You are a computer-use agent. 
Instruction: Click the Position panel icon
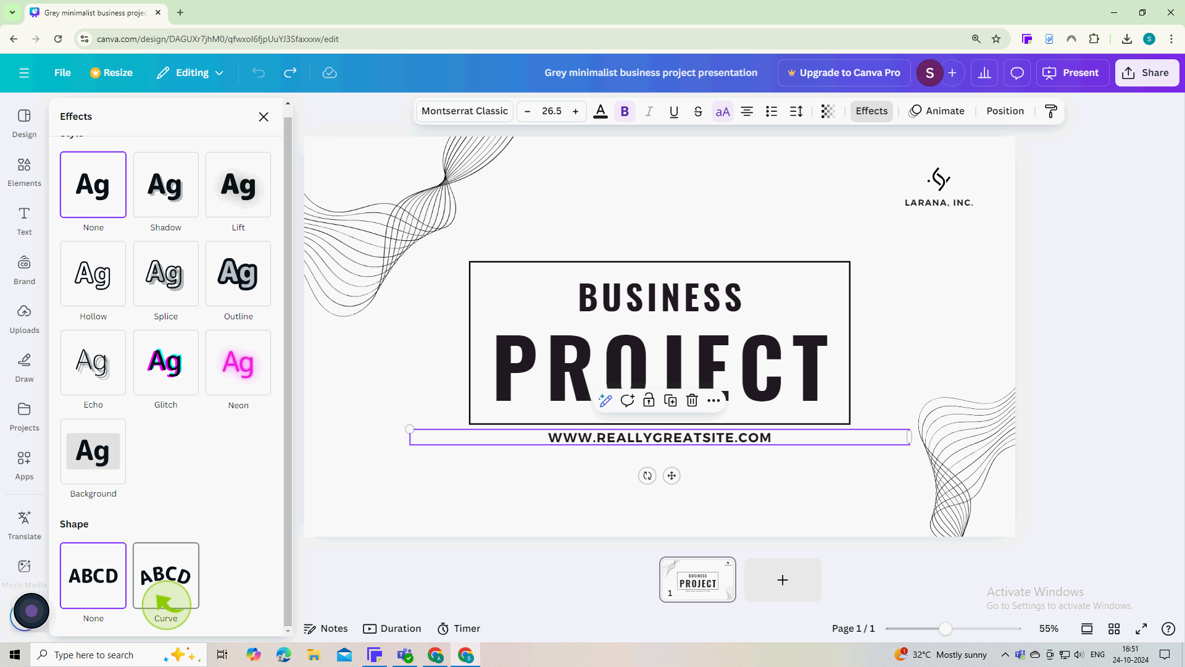click(1004, 111)
